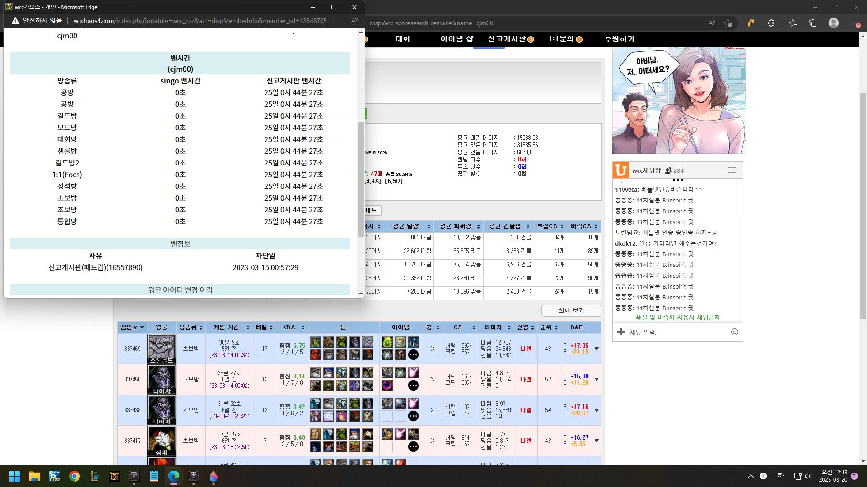Viewport: 867px width, 487px height.
Task: Add page to favorites star-plus icon
Action: click(728, 23)
